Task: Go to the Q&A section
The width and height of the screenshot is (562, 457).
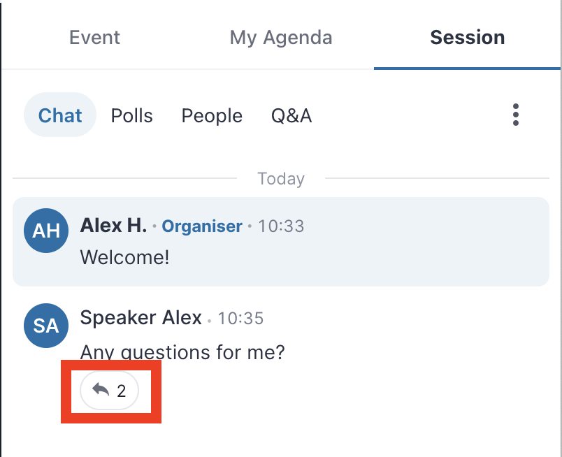Action: click(x=291, y=116)
